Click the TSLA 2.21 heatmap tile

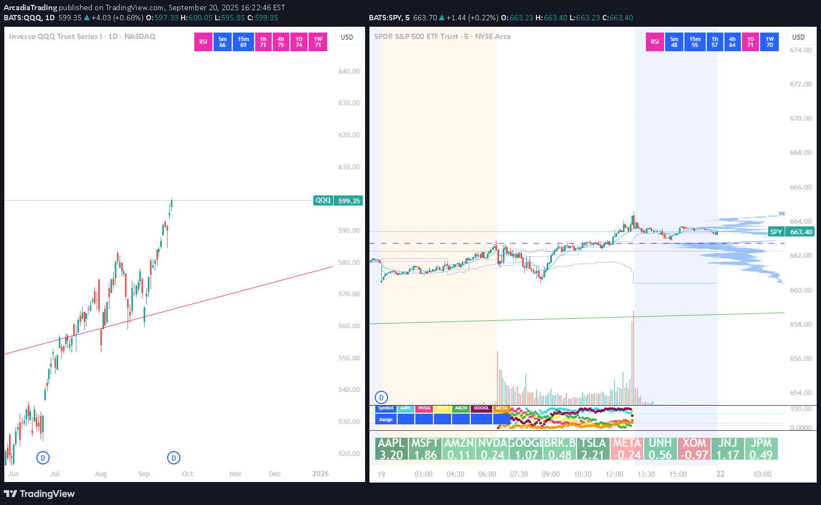(x=593, y=449)
